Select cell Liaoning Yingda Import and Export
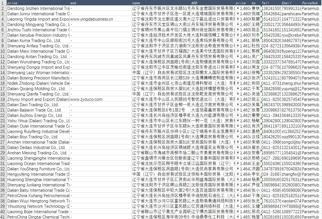 point(38,19)
